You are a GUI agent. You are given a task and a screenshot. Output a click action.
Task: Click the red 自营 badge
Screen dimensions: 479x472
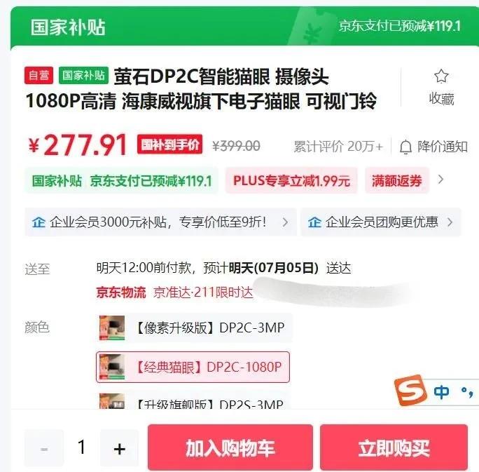[39, 75]
